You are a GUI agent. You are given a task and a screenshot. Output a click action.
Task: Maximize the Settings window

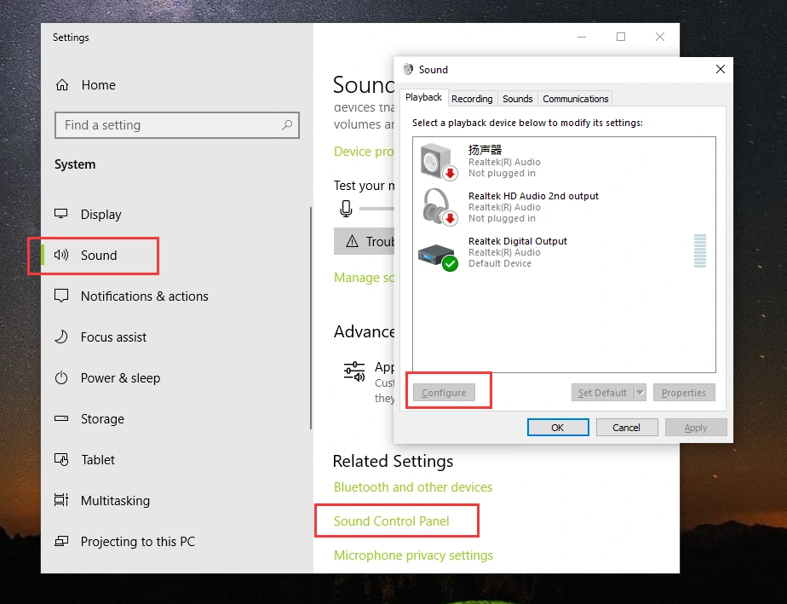621,37
